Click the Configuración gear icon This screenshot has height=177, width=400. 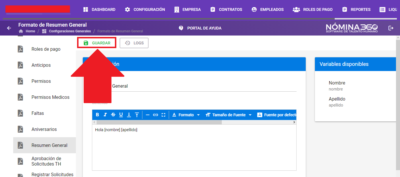[128, 9]
